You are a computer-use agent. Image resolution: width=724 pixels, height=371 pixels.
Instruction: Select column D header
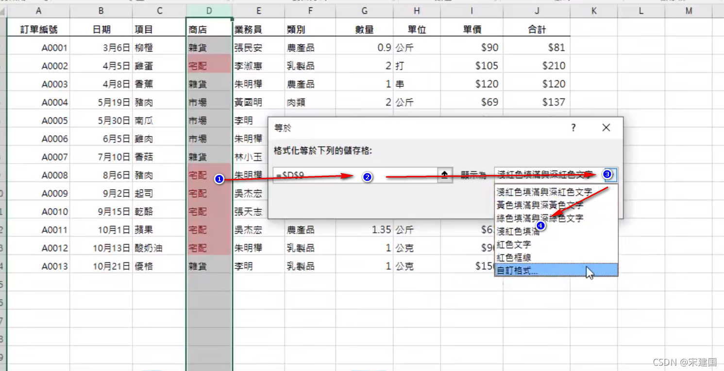pyautogui.click(x=209, y=11)
